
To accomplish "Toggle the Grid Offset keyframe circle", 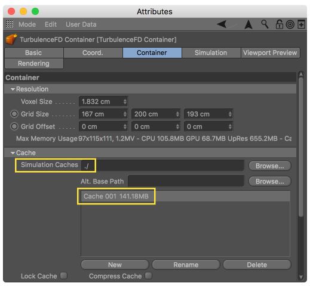I will tap(14, 126).
